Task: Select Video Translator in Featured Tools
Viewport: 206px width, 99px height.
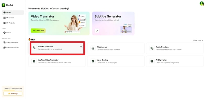Action: [x=13, y=43]
